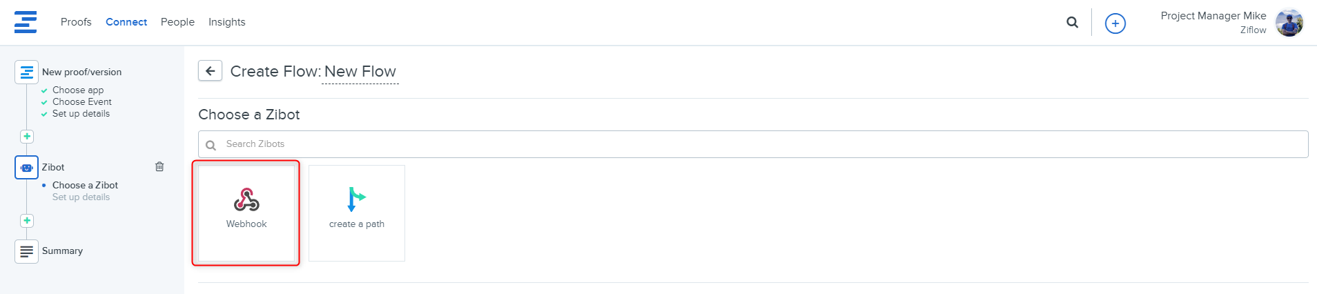The width and height of the screenshot is (1317, 294).
Task: Click the blue plus create button
Action: point(1115,23)
